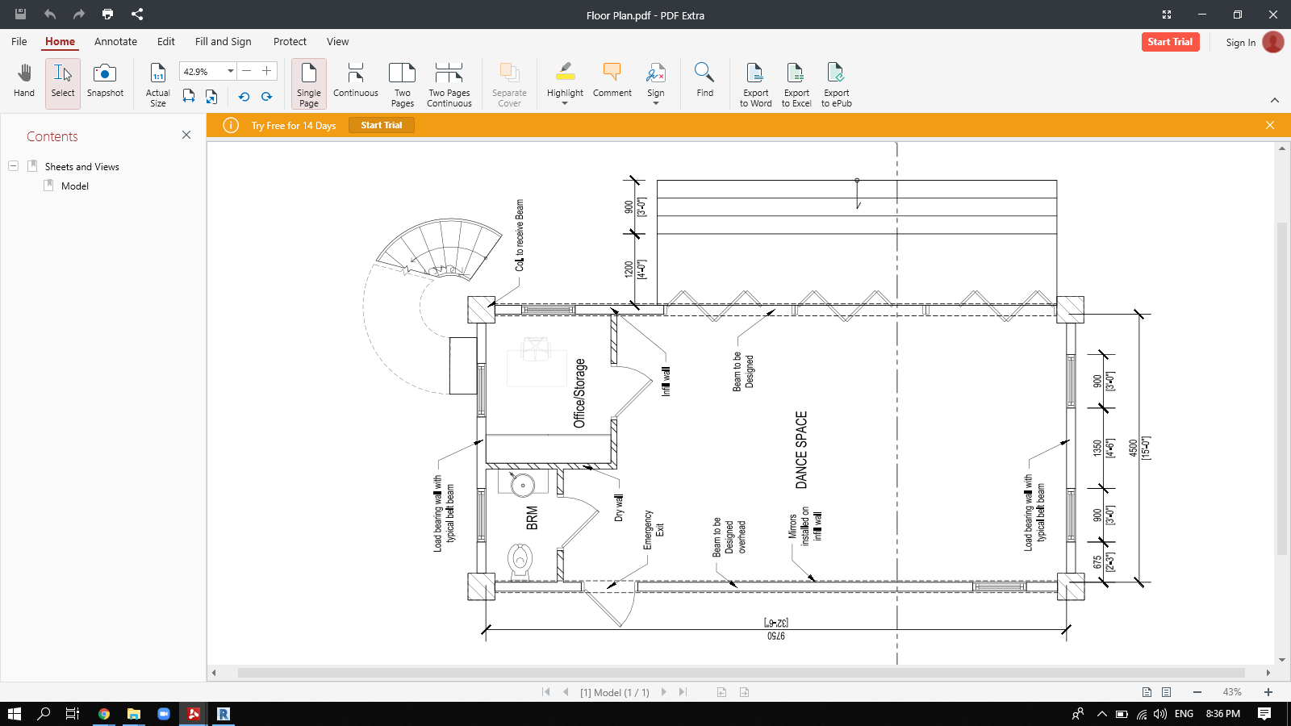Open the Protect menu
The height and width of the screenshot is (726, 1291).
tap(290, 41)
